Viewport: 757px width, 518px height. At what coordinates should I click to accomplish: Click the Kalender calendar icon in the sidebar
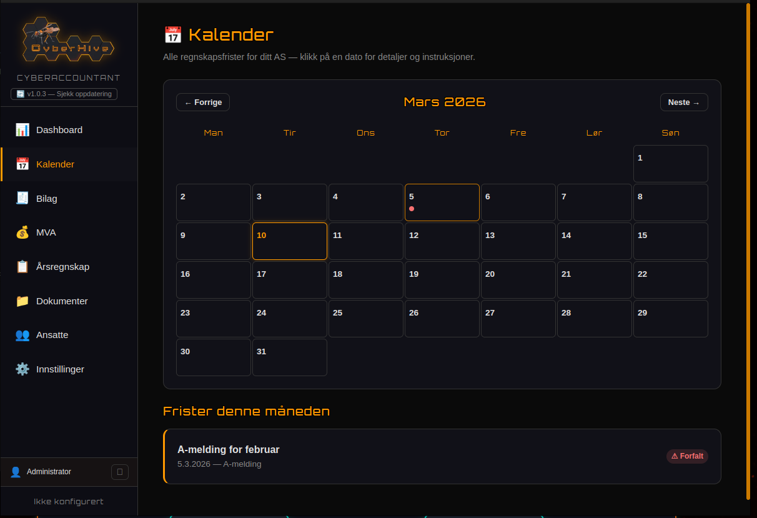point(22,164)
